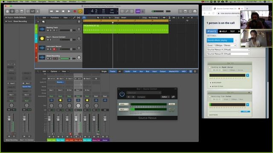Expand the Track: Share Recording section
The width and height of the screenshot is (273, 153).
pos(6,21)
